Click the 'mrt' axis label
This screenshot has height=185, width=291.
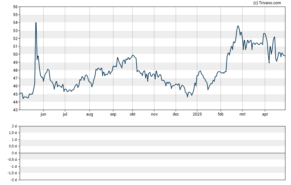242,114
